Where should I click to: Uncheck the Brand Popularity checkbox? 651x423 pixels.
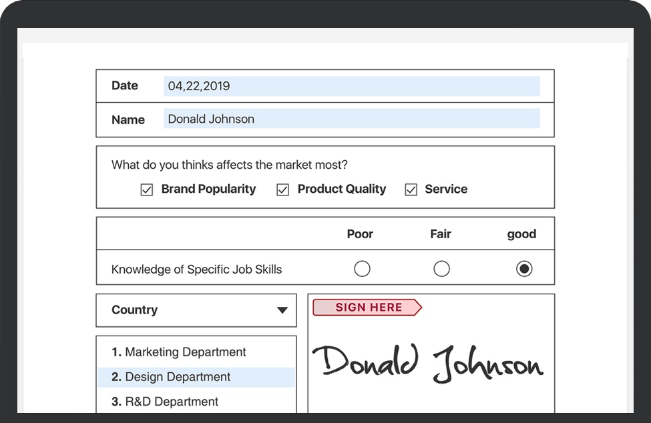[147, 190]
